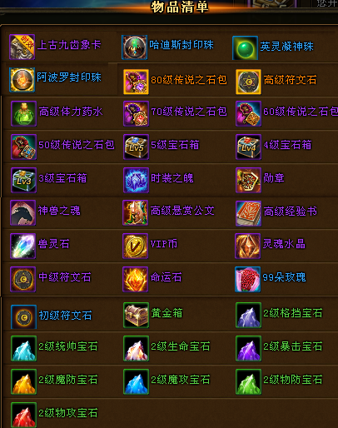The width and height of the screenshot is (338, 428).
Task: Click the VIP币 gold coin icon
Action: click(x=135, y=246)
